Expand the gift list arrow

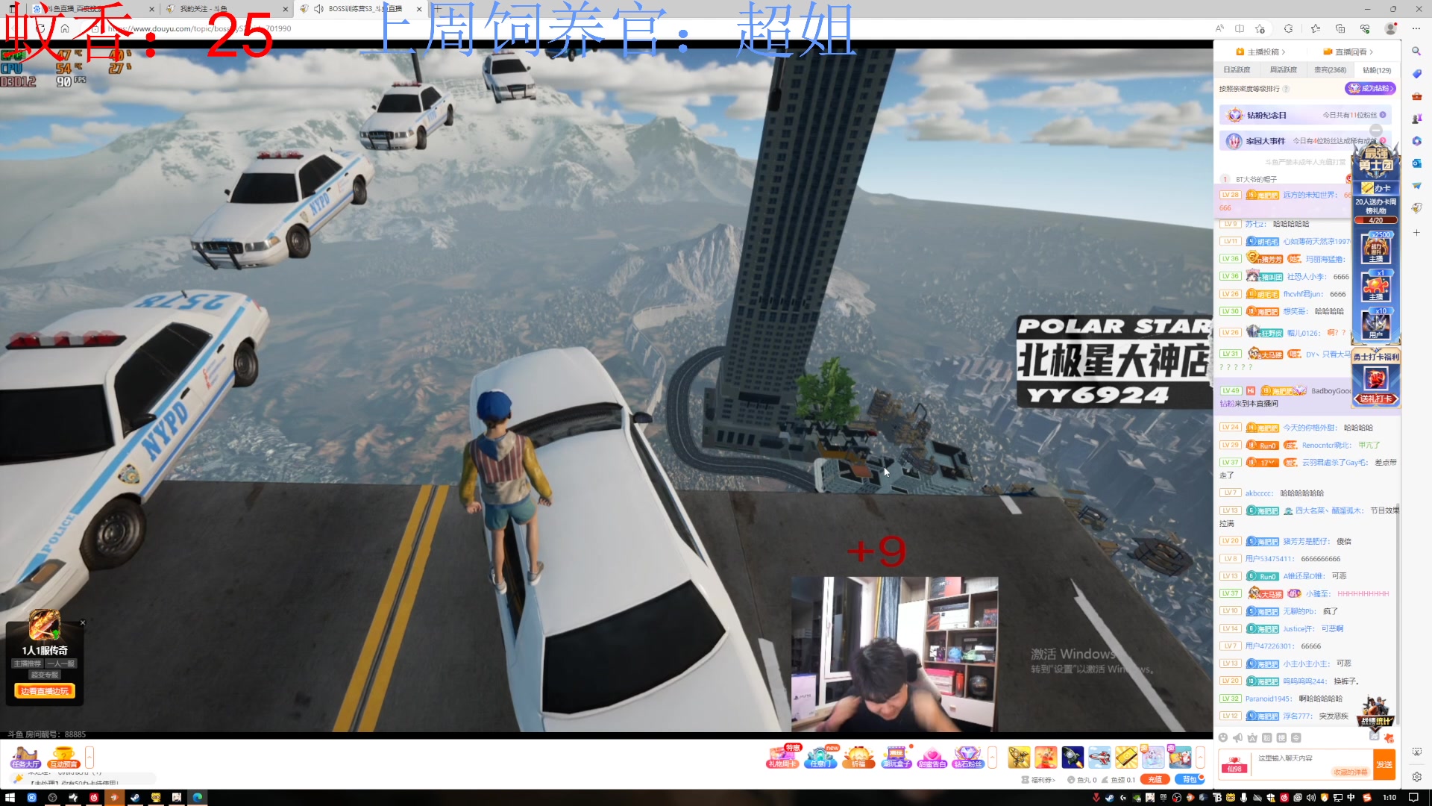click(x=1200, y=757)
